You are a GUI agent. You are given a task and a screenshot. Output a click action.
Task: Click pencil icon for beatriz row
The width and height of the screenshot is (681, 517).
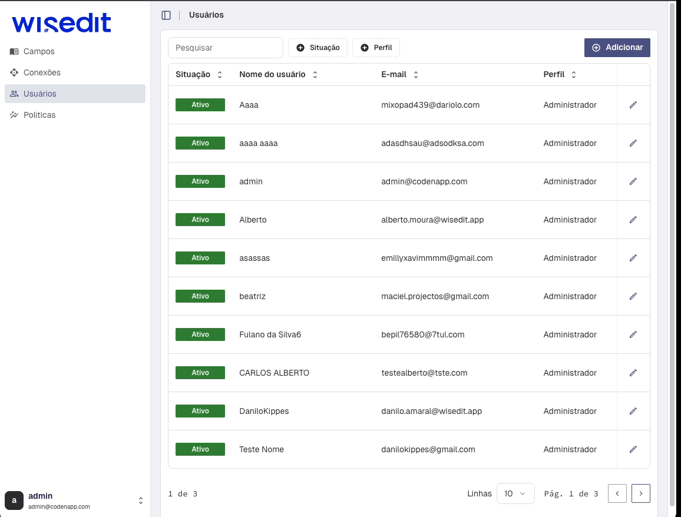(633, 296)
